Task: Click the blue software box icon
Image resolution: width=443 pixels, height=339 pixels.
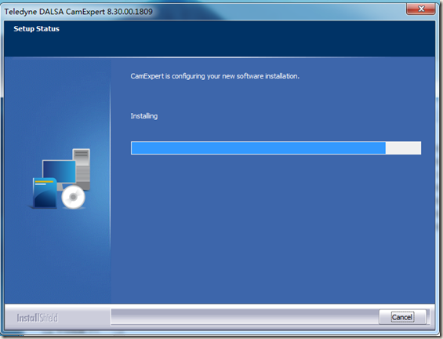Action: click(45, 193)
